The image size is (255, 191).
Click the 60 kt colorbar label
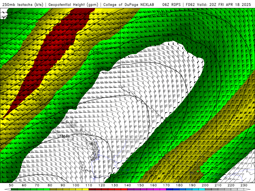[24, 185]
